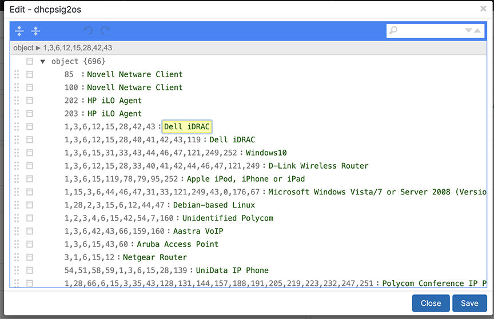The height and width of the screenshot is (319, 494).
Task: Jump to next search result arrow
Action: tap(468, 30)
